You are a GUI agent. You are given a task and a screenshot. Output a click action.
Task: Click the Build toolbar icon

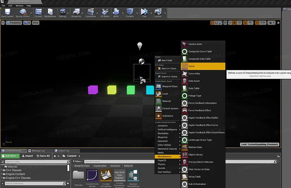coord(116,13)
